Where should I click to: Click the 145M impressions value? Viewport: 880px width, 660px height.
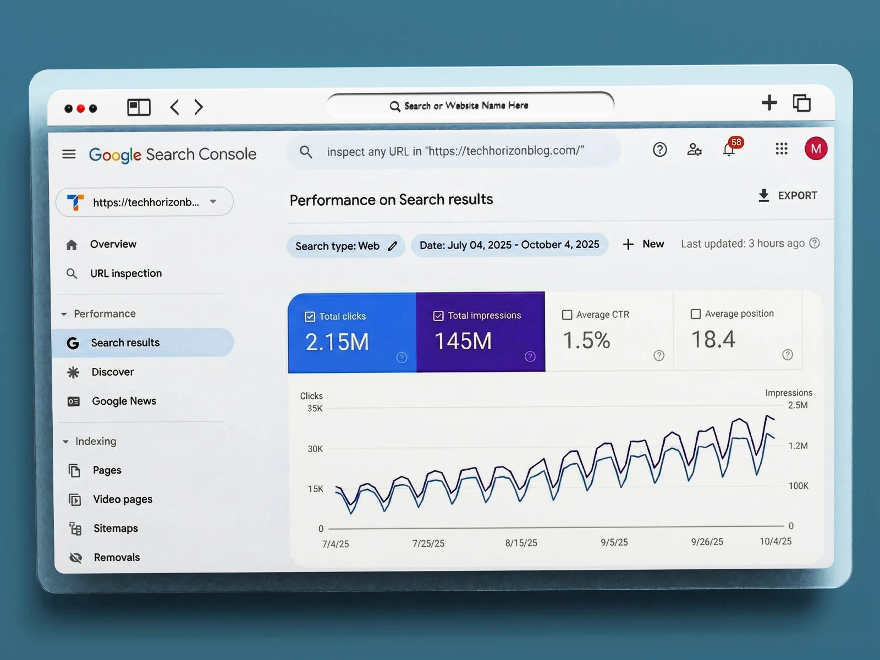[463, 342]
